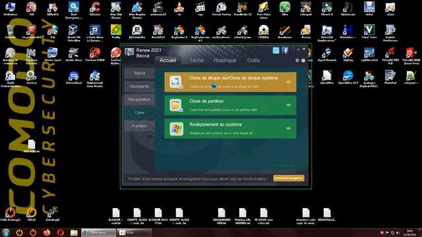This screenshot has height=237, width=422.
Task: Open the Windows Defender shortcut
Action: point(32,56)
